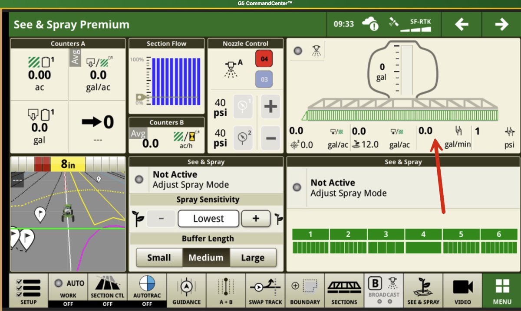This screenshot has width=521, height=311.
Task: Toggle left See & Spray Not Active indicator
Action: click(139, 179)
